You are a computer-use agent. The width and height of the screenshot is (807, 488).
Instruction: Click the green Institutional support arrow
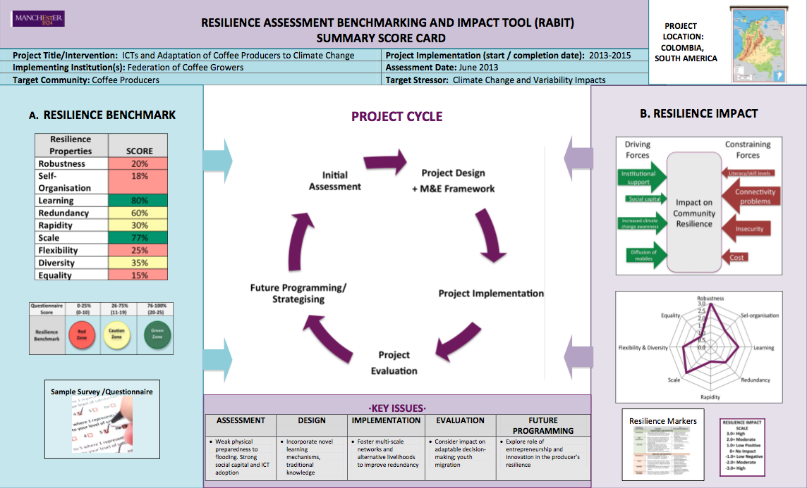coord(642,177)
